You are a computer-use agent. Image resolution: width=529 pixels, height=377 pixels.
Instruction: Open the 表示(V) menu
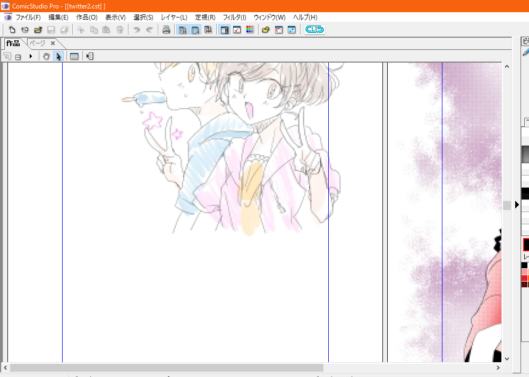click(x=115, y=17)
